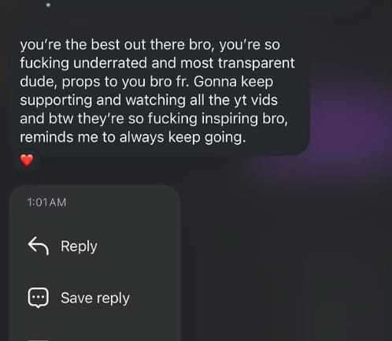Screen dimensions: 392x341
Task: Tap the small gray dot above the message
Action: [48, 5]
